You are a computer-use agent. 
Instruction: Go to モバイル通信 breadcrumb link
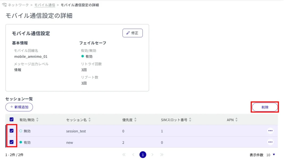44,5
